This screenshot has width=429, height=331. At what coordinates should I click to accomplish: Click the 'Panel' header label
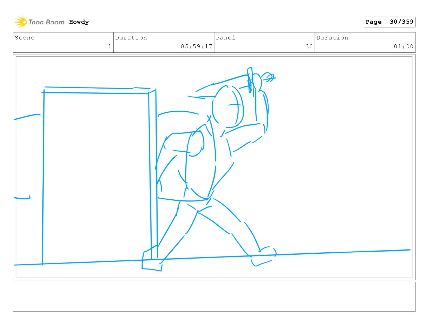(226, 38)
